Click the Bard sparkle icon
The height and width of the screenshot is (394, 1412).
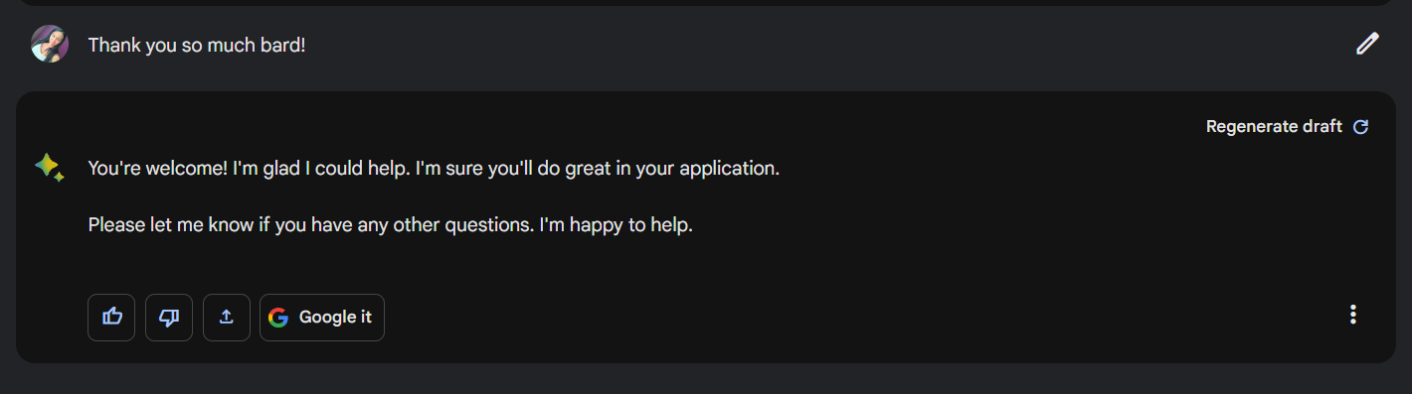pyautogui.click(x=49, y=168)
